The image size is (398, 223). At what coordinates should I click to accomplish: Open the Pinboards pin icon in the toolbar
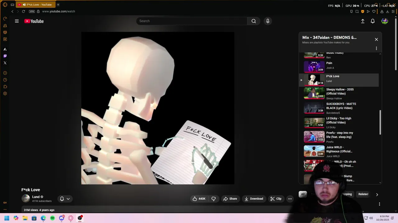351,11
